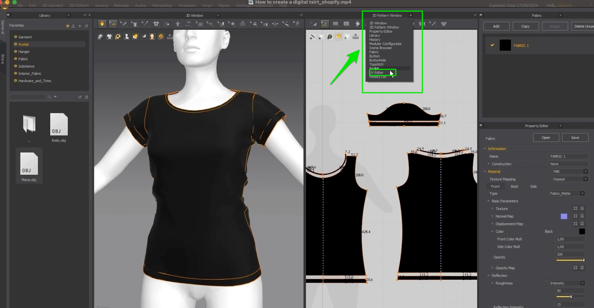The width and height of the screenshot is (594, 308).
Task: Toggle mesh globe icon in 3D view
Action: pyautogui.click(x=161, y=37)
